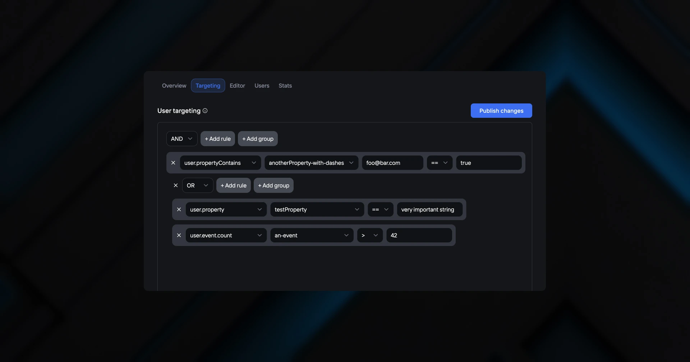Viewport: 690px width, 362px height.
Task: Click the info icon next to User targeting
Action: 205,111
